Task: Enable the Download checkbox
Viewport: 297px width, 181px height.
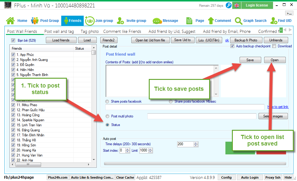Action: (x=274, y=46)
